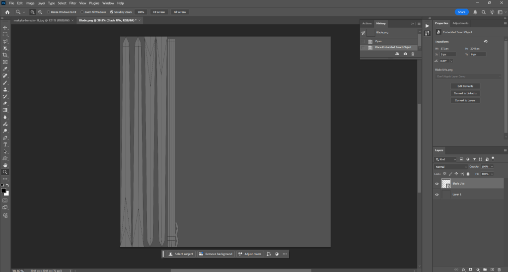Select the Move tool
The height and width of the screenshot is (272, 508).
point(5,27)
